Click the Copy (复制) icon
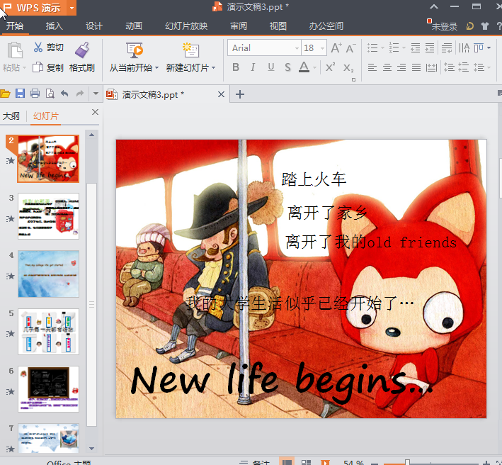Screen dimensions: 502x465 point(38,67)
